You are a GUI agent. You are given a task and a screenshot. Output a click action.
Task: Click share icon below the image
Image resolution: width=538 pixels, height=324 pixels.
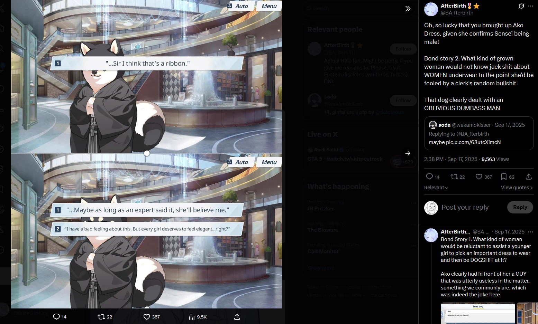(237, 317)
